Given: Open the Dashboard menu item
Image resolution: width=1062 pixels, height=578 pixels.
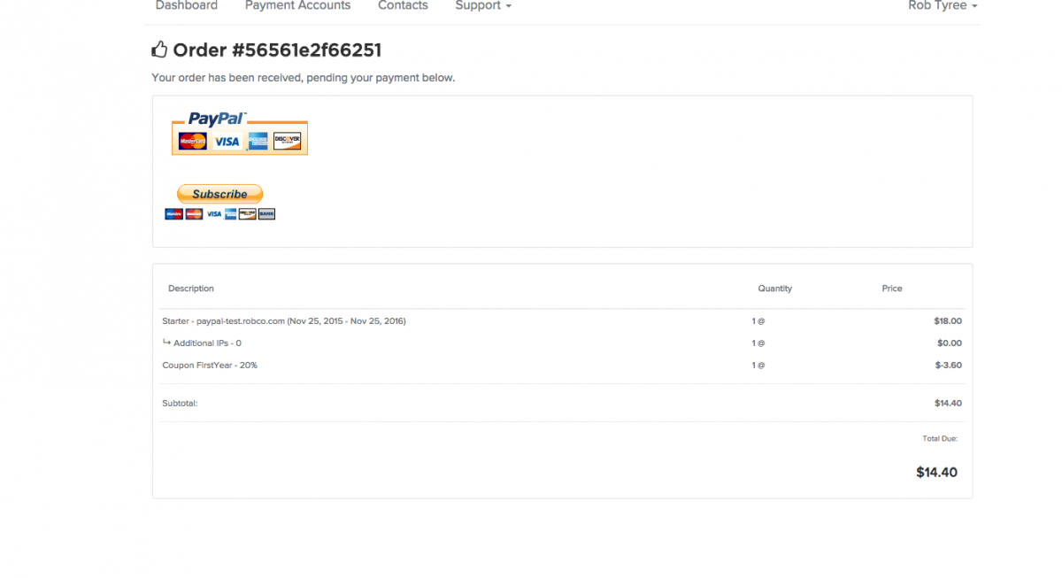Looking at the screenshot, I should point(187,5).
